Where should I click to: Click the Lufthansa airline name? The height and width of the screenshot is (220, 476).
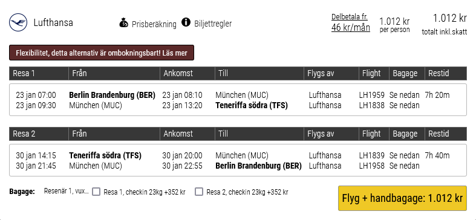click(53, 23)
